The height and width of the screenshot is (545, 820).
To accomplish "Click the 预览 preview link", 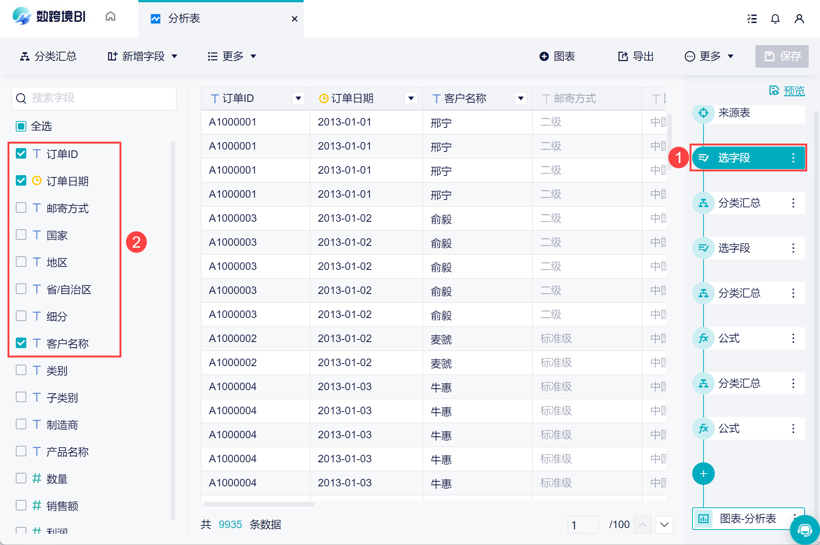I will [794, 91].
